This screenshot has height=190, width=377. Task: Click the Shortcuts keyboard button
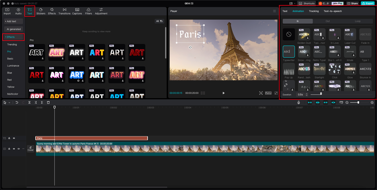[307, 4]
